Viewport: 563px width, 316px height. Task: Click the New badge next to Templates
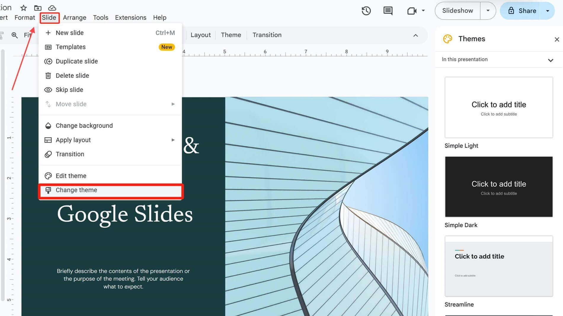pyautogui.click(x=167, y=47)
